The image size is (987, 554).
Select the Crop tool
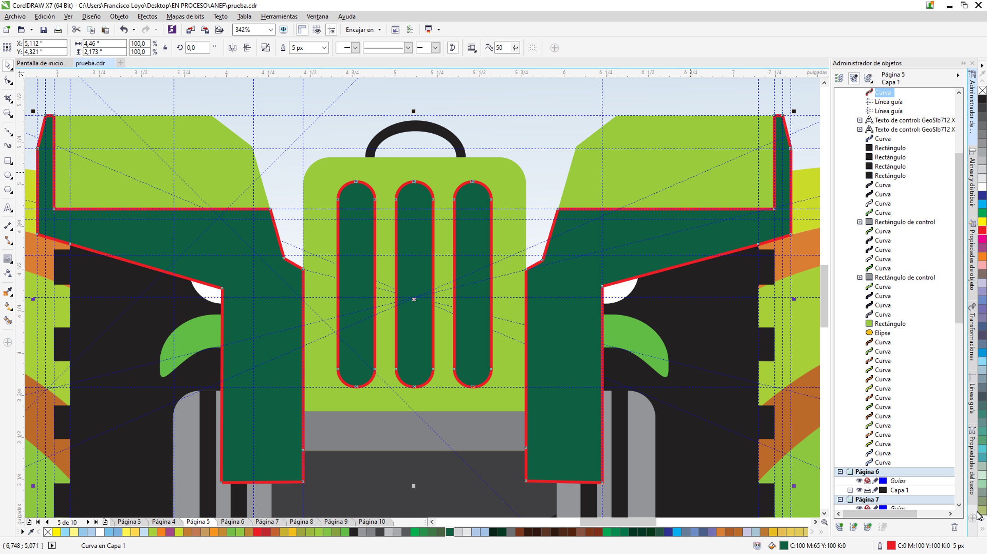click(x=8, y=98)
